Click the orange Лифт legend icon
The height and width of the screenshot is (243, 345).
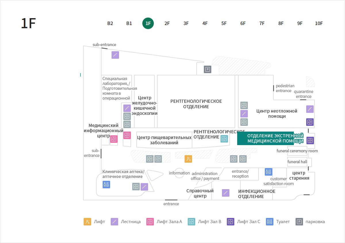pos(87,222)
